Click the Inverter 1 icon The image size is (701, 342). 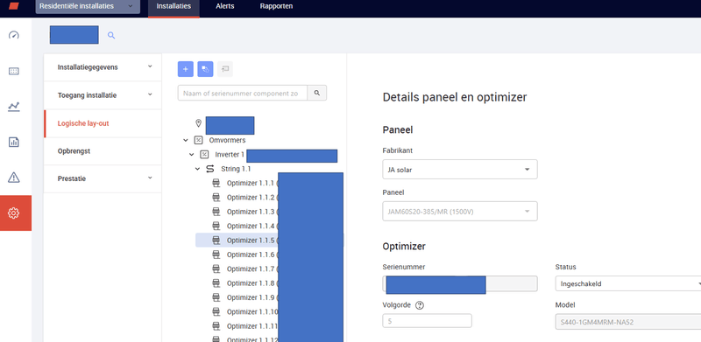(x=204, y=155)
